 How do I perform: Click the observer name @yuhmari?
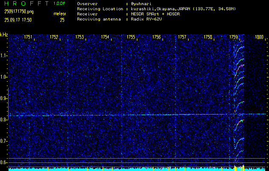[x=140, y=3]
